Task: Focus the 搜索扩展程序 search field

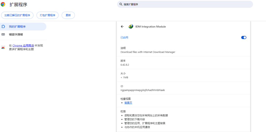Action: coord(185,4)
